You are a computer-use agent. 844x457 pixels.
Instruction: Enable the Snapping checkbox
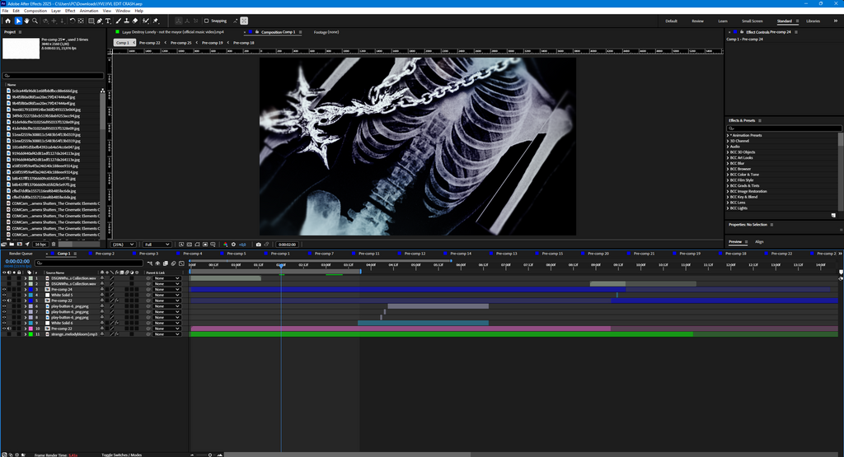206,21
